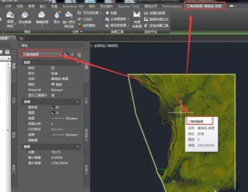Click the viewport label [-][俯视][二维线框]
The width and height of the screenshot is (248, 192).
tap(104, 45)
